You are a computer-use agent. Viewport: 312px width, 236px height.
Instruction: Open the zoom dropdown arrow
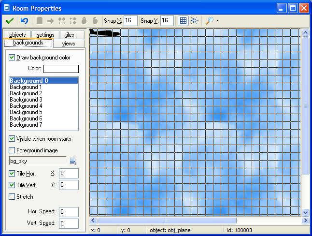point(218,21)
